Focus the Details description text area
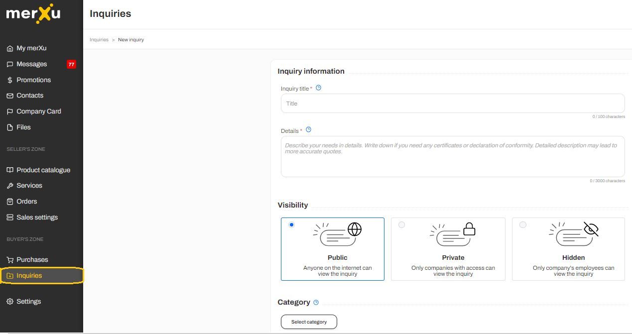 click(x=453, y=157)
